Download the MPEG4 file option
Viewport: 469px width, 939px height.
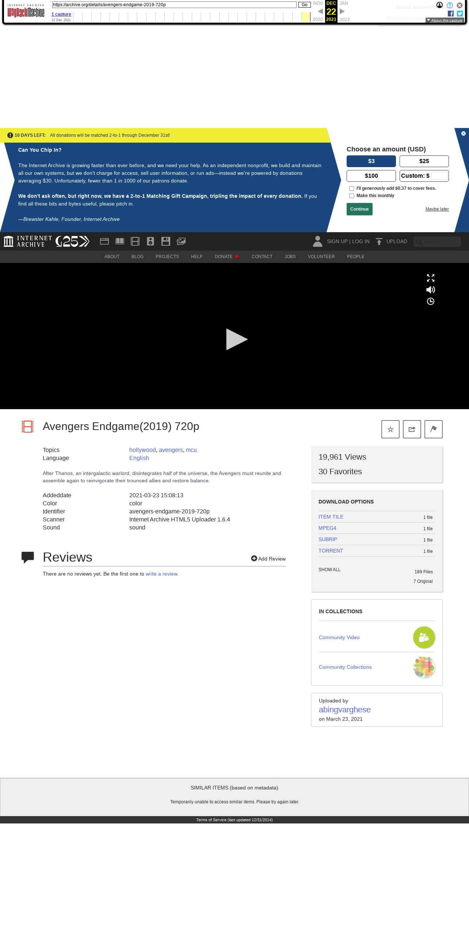click(327, 528)
